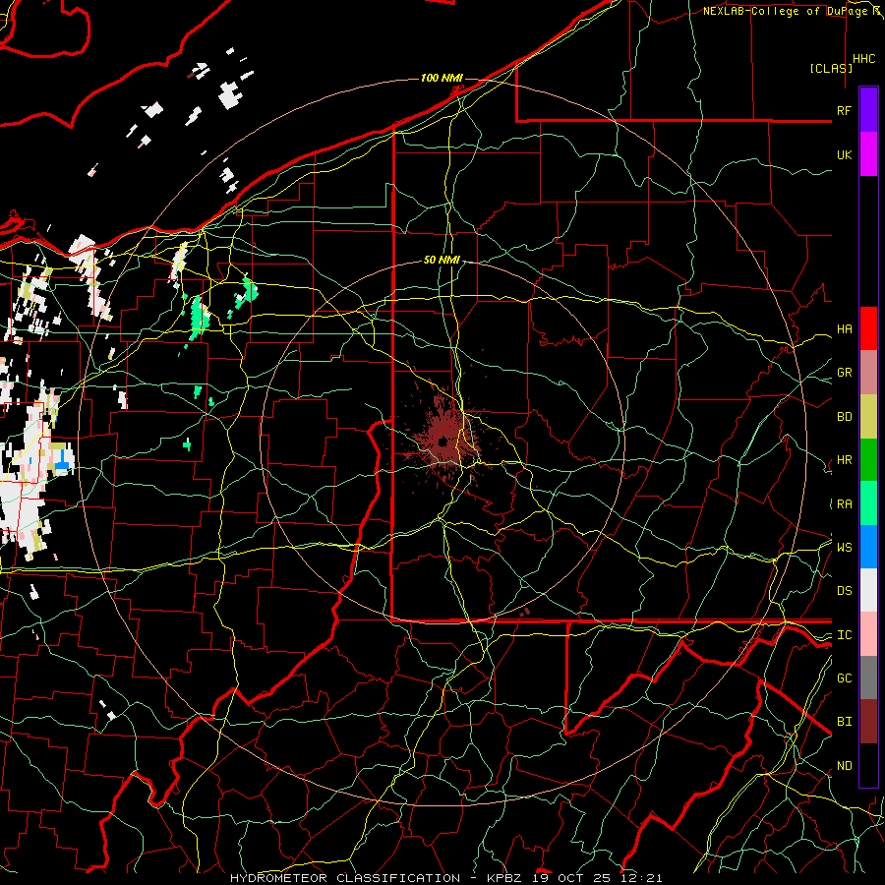
Task: Click the UK legend label
Action: click(x=844, y=155)
